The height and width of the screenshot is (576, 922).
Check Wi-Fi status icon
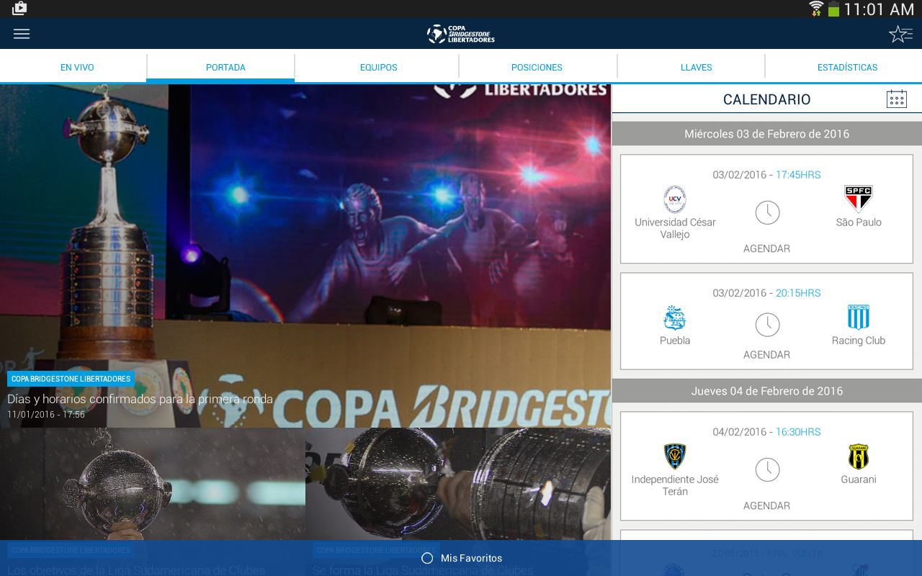(x=816, y=9)
